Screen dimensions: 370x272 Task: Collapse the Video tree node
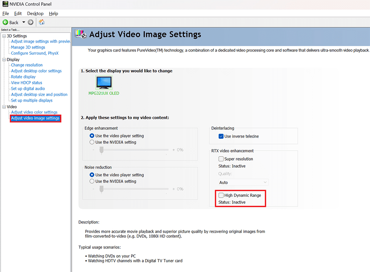4,107
